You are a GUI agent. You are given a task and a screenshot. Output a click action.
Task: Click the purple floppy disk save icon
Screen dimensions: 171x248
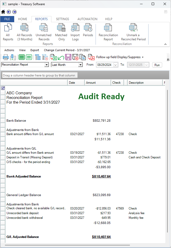(x=68, y=57)
